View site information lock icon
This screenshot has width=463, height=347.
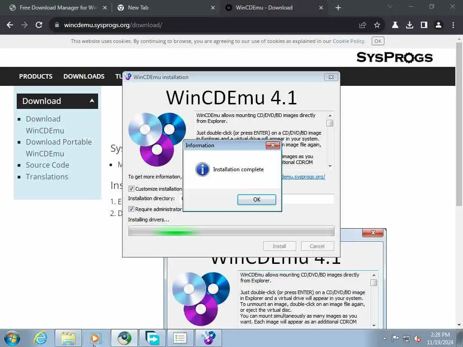(x=57, y=25)
